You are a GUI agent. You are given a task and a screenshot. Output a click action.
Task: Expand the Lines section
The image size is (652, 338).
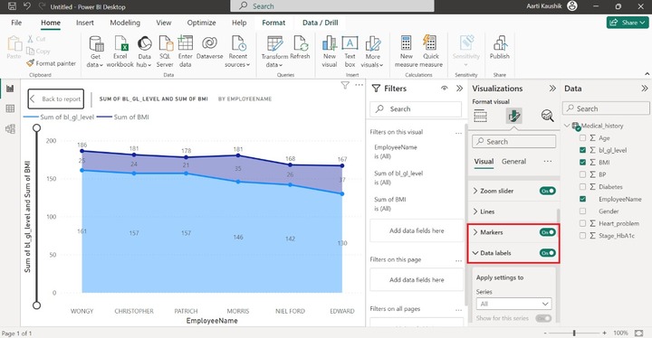tap(475, 211)
